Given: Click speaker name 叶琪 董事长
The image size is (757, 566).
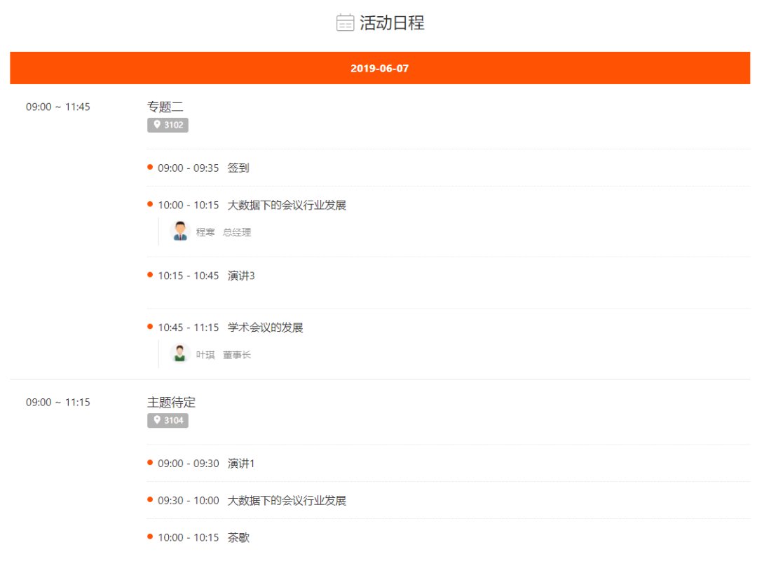Looking at the screenshot, I should coord(223,354).
